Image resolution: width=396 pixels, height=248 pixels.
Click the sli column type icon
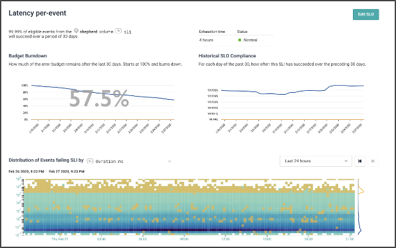118,31
